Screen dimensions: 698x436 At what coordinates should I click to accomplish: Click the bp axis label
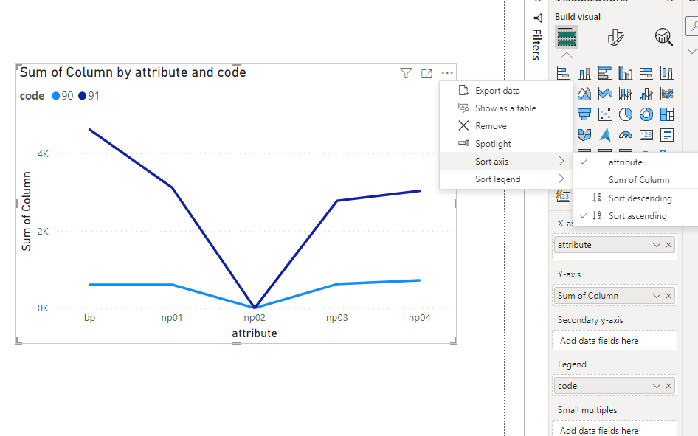point(89,318)
